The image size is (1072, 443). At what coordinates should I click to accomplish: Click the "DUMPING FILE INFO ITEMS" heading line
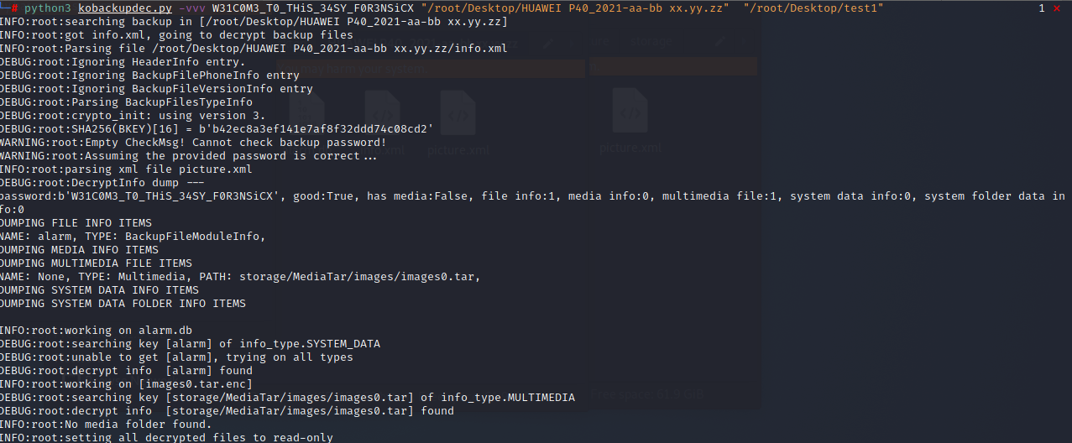(x=76, y=223)
